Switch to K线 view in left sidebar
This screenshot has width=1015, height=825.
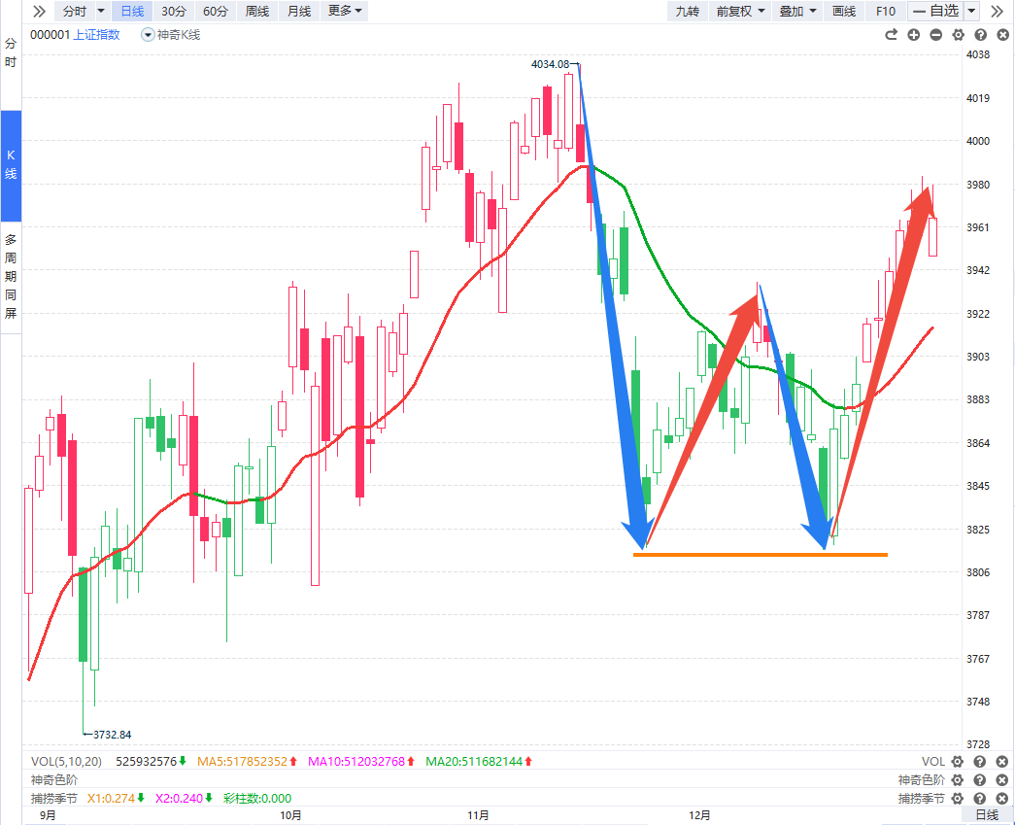pos(11,164)
